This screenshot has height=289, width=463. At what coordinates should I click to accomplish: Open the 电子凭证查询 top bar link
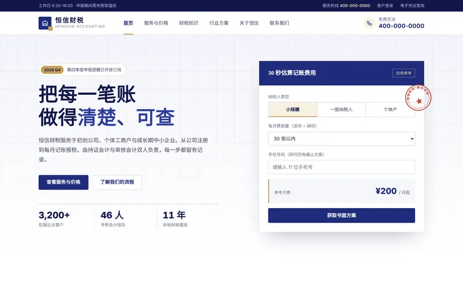pyautogui.click(x=412, y=6)
